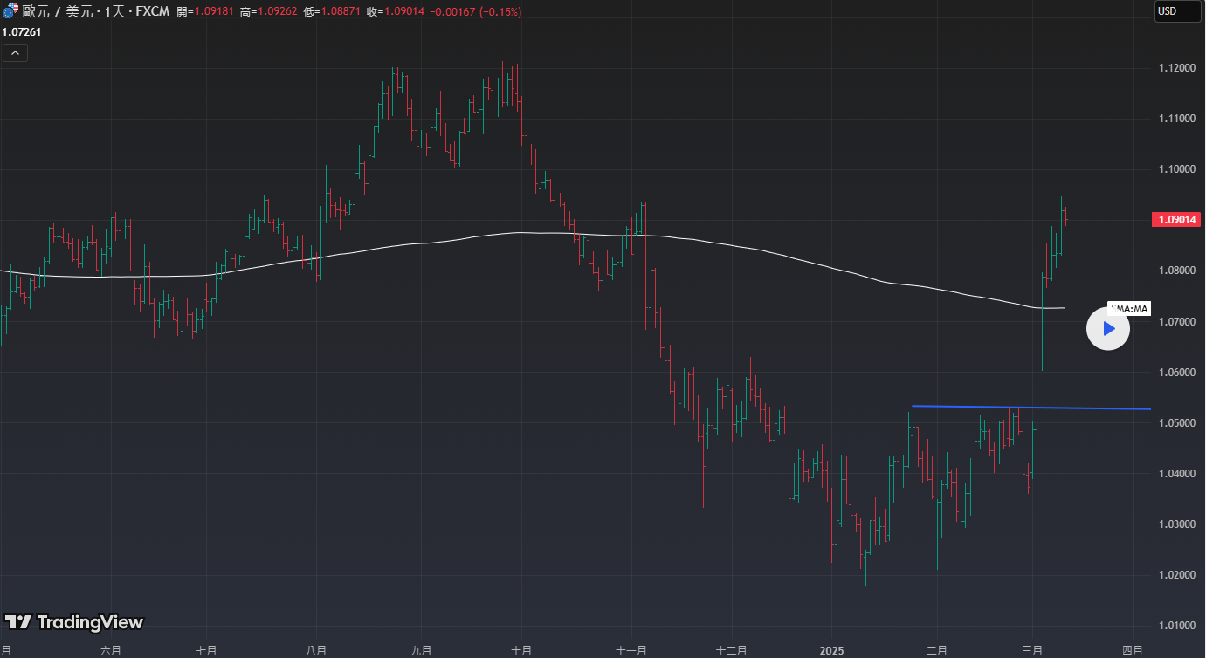Click the red 1.09014 current price label
Viewport: 1206px width, 658px height.
click(x=1176, y=220)
